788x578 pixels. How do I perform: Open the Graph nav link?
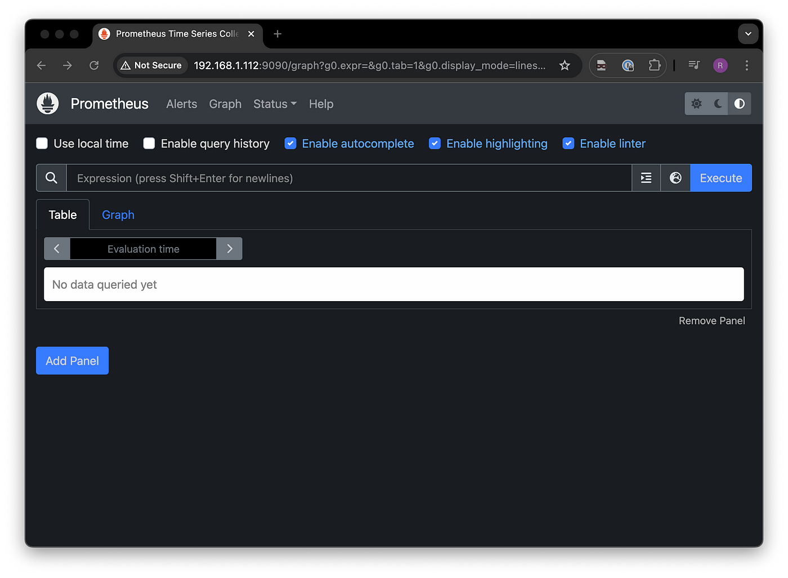225,104
